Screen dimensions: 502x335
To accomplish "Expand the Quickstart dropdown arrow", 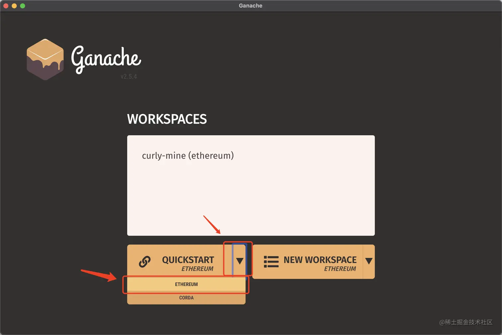I will [x=239, y=261].
